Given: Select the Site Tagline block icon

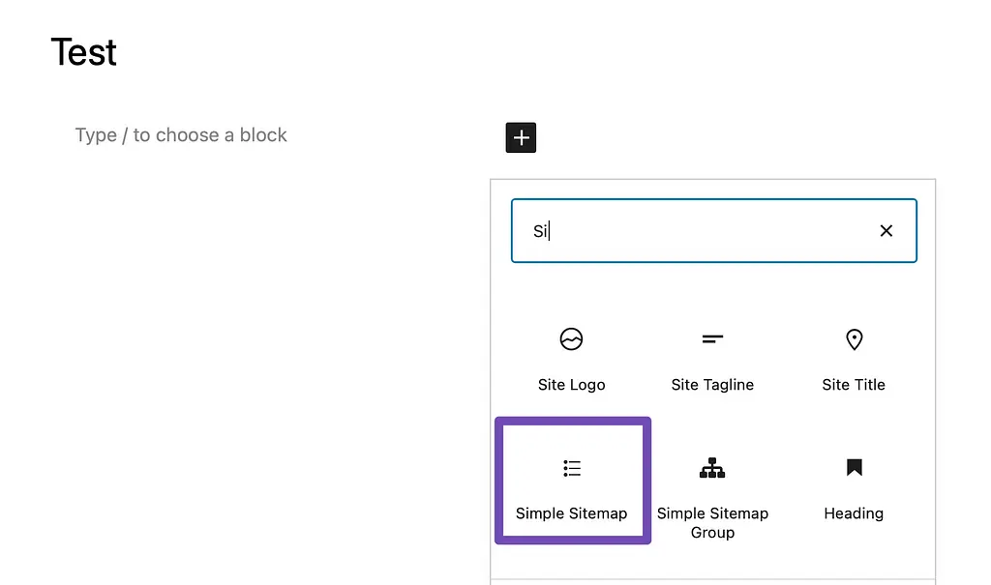Looking at the screenshot, I should (712, 339).
